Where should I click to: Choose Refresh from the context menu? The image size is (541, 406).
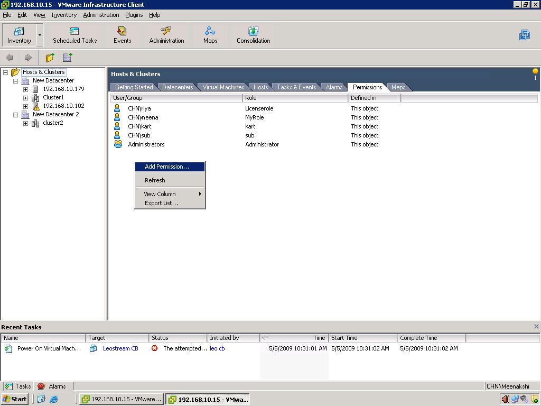click(170, 180)
